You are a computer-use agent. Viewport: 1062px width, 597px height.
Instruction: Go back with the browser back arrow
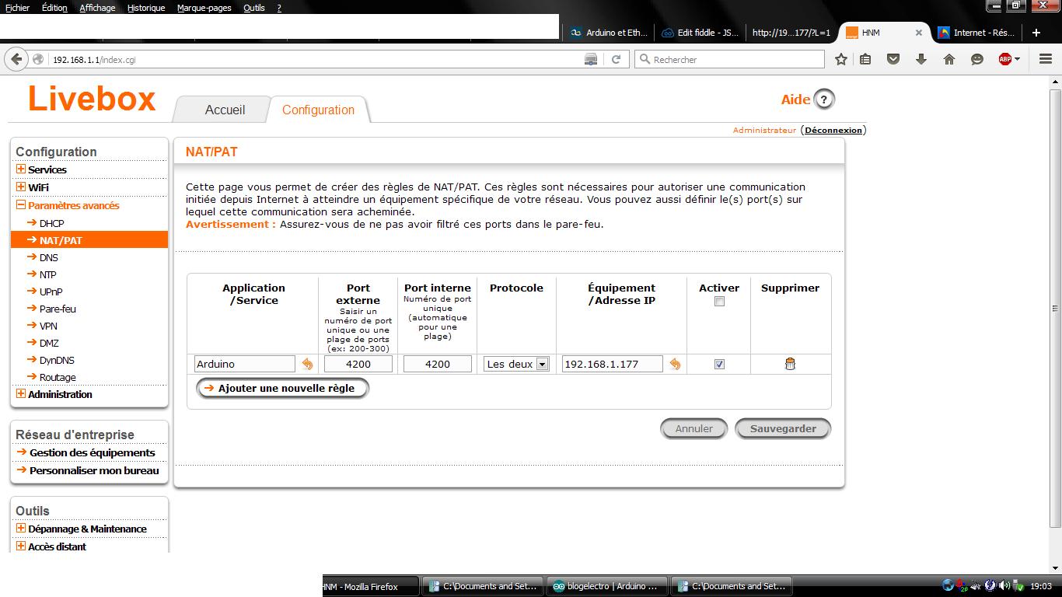pyautogui.click(x=16, y=59)
